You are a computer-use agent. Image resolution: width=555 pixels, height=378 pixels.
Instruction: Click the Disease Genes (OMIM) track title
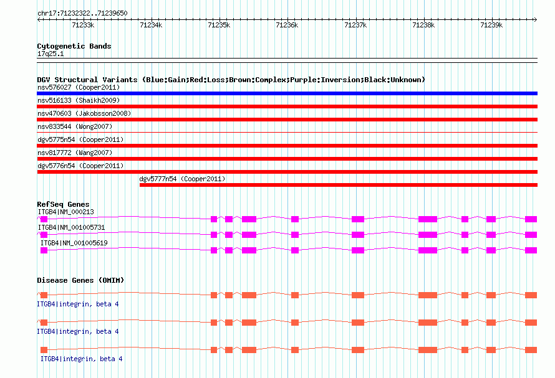[x=80, y=280]
